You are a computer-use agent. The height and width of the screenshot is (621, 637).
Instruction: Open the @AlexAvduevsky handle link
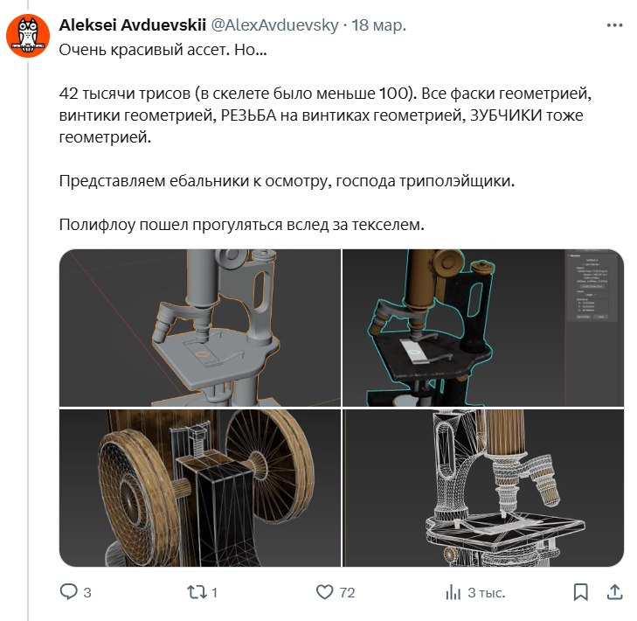pyautogui.click(x=274, y=25)
